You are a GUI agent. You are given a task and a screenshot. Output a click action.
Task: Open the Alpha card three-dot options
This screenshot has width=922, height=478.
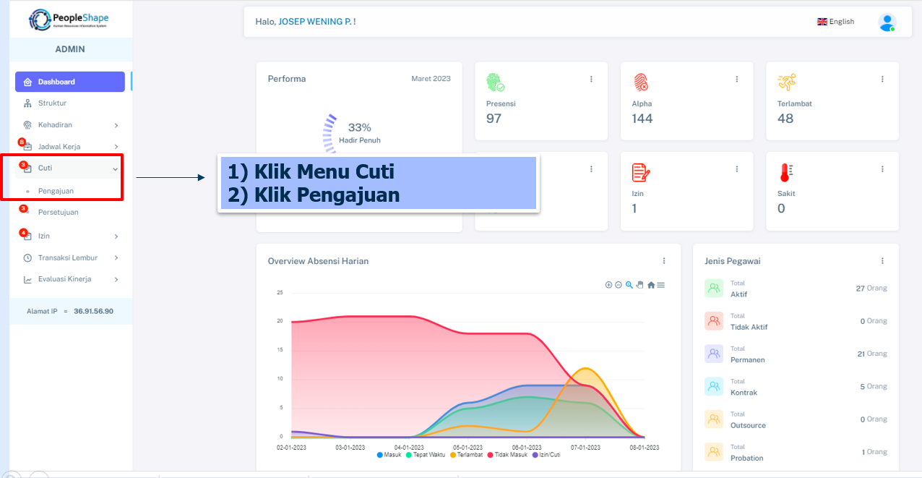736,79
